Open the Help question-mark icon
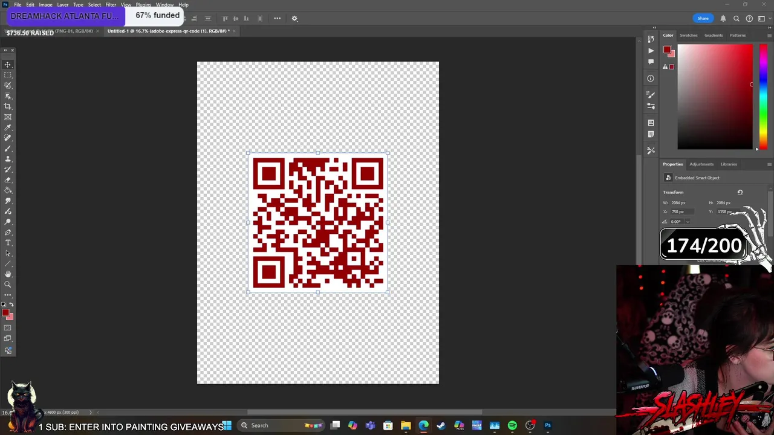The width and height of the screenshot is (774, 435). pos(749,18)
